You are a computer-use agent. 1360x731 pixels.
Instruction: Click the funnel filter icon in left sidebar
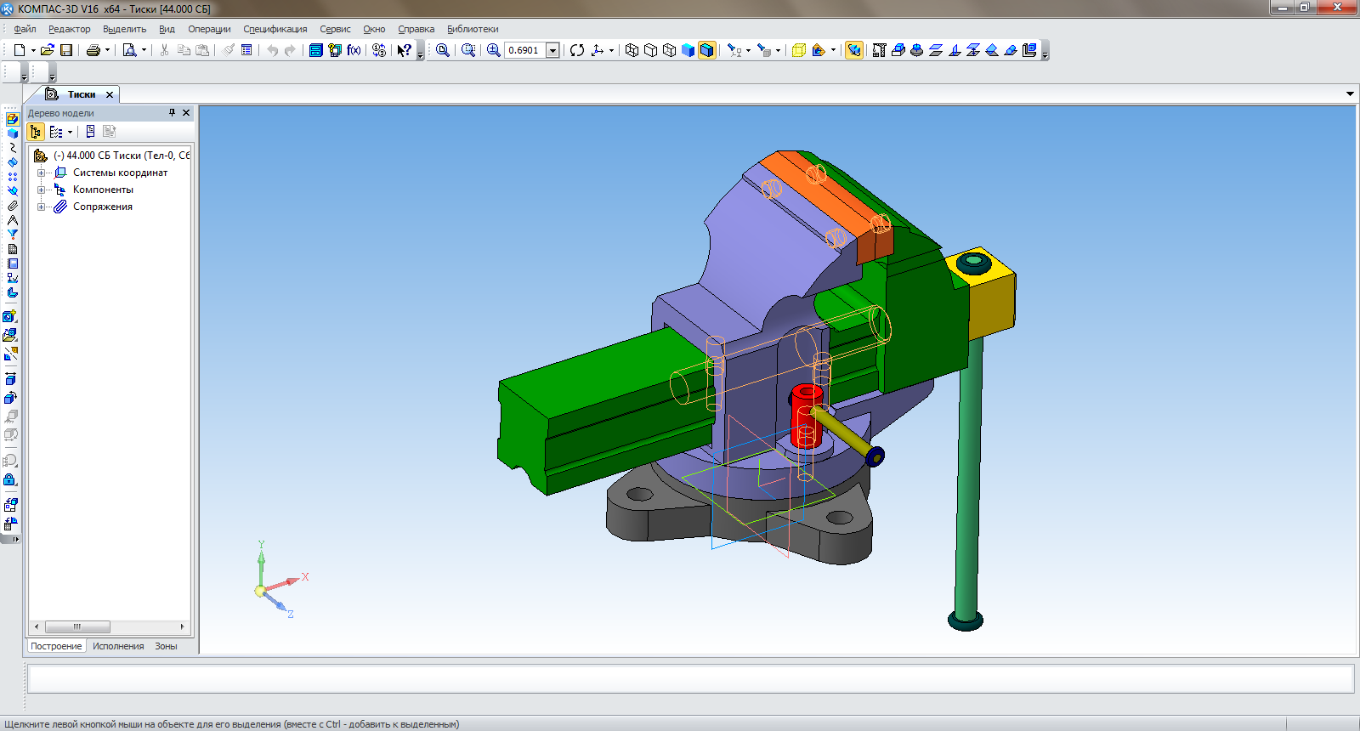[x=12, y=235]
